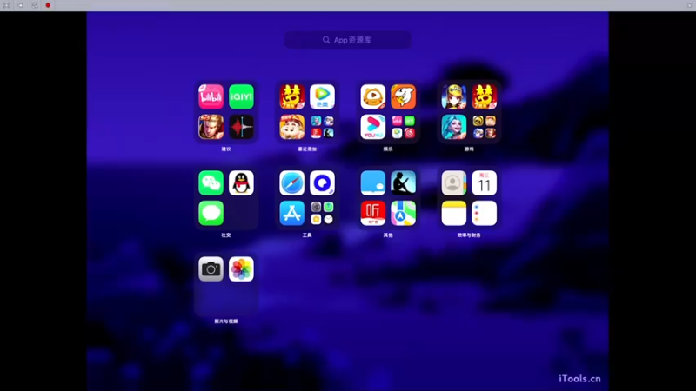Open the bilibili app in 建议 group
Screen dimensions: 696x391
point(211,96)
